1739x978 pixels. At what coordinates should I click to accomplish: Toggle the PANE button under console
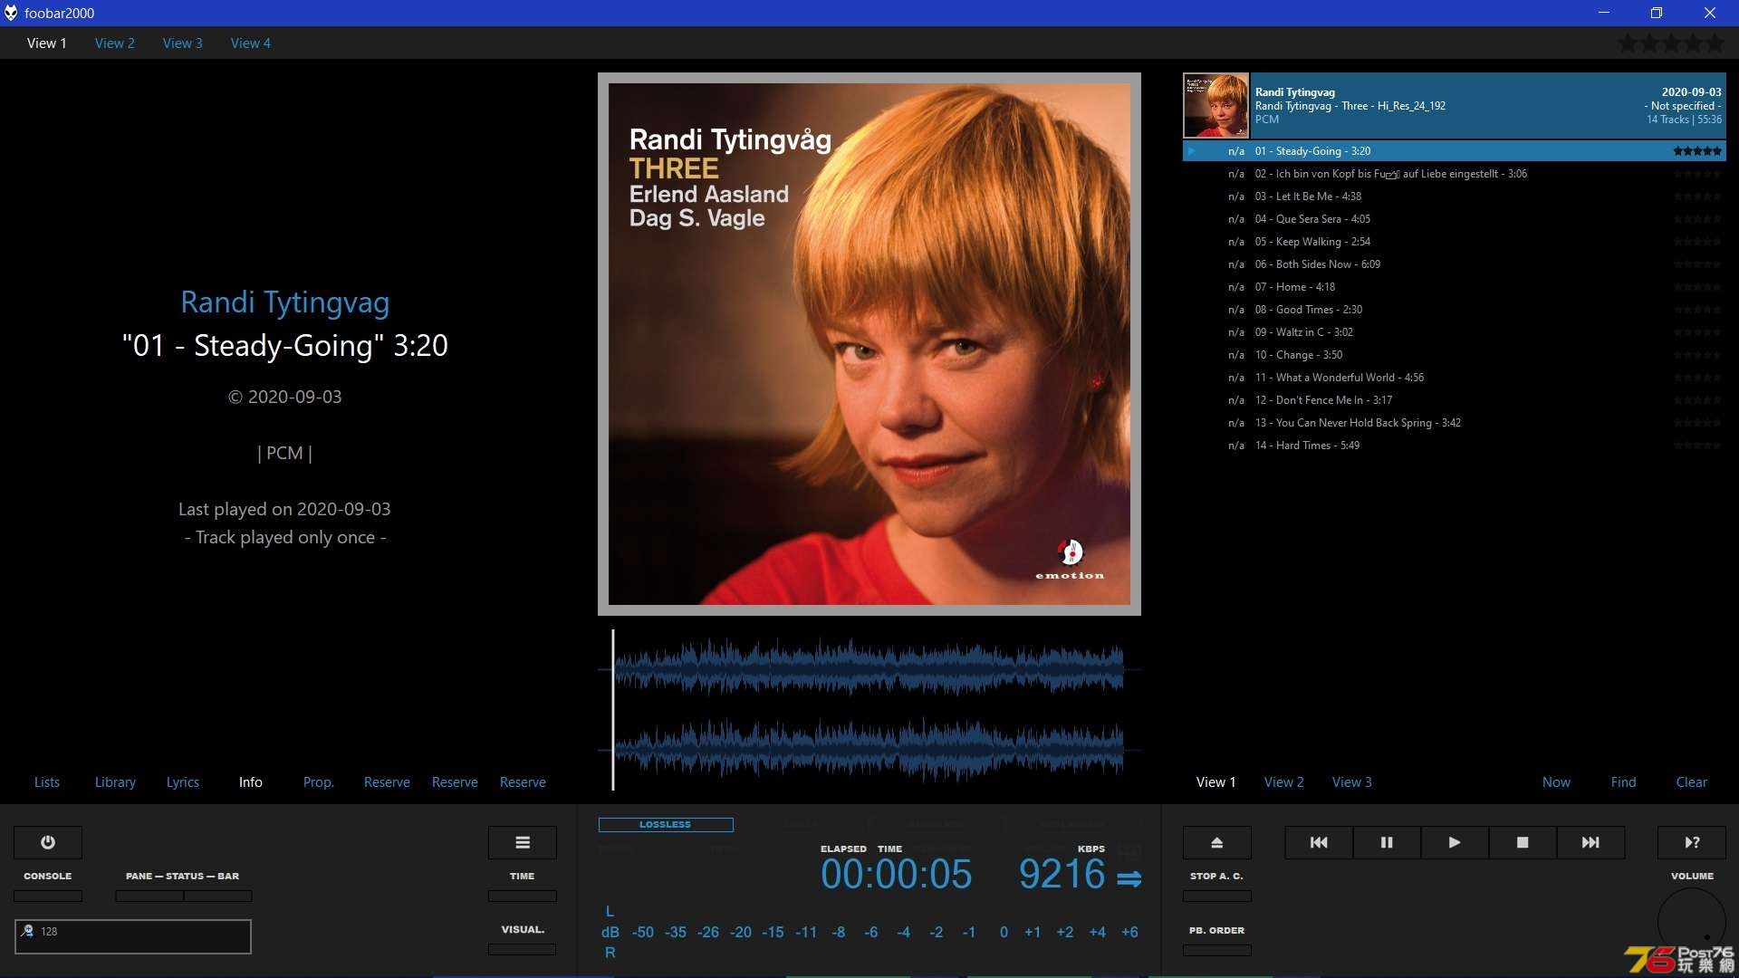(x=149, y=896)
